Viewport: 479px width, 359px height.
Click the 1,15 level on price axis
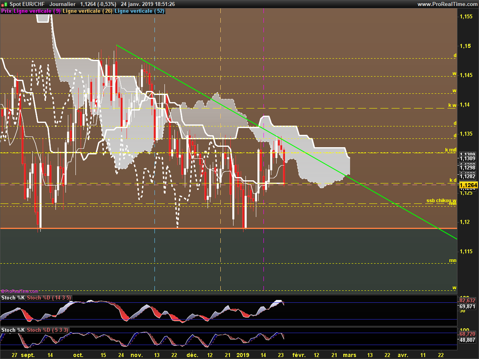pos(464,46)
